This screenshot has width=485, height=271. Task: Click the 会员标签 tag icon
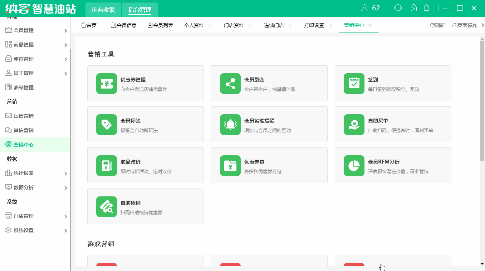coord(107,124)
